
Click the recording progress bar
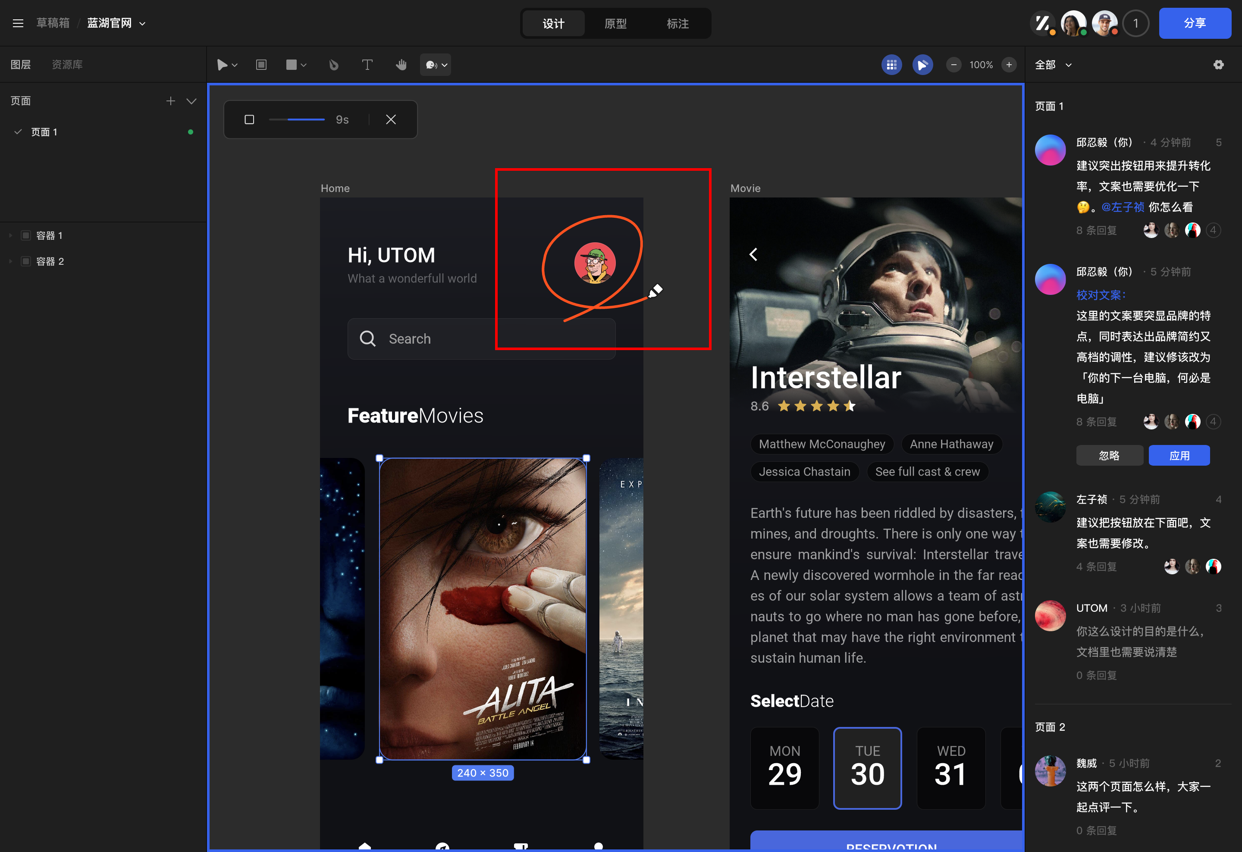(297, 120)
